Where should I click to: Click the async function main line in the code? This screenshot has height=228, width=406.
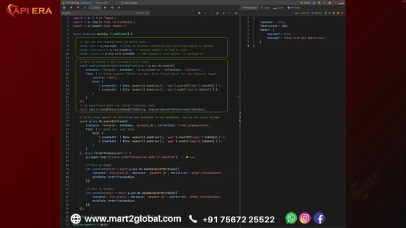103,34
